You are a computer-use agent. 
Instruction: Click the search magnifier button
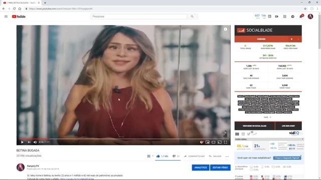(192, 16)
